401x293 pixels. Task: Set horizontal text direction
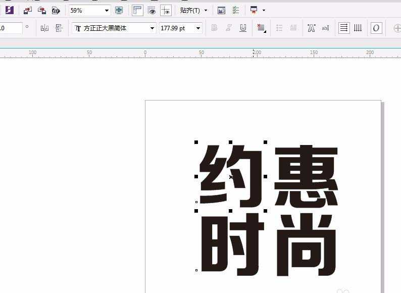[343, 28]
